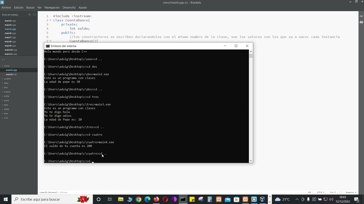Click Command Prompt scroll down arrow
Viewport: 364px width, 204px height.
tap(251, 161)
